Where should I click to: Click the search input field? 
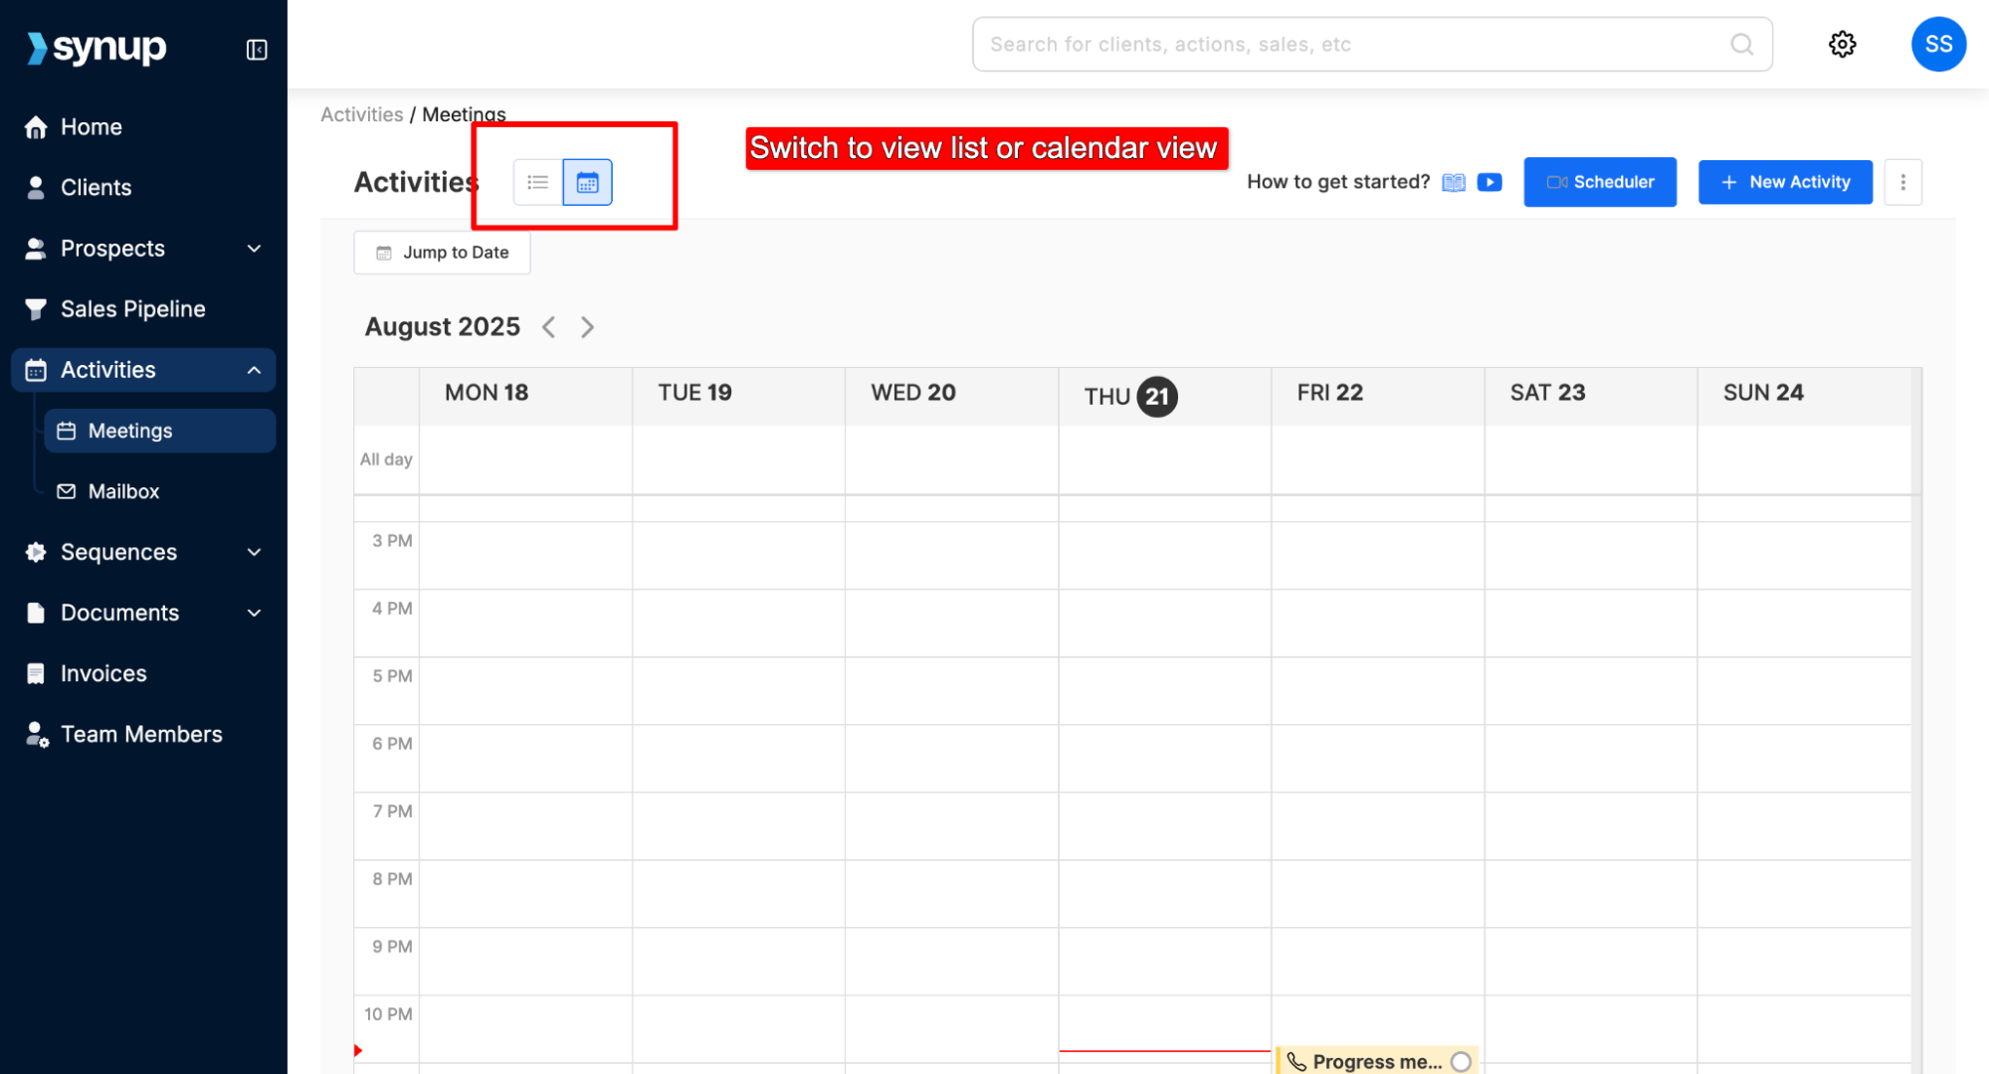pos(1372,44)
